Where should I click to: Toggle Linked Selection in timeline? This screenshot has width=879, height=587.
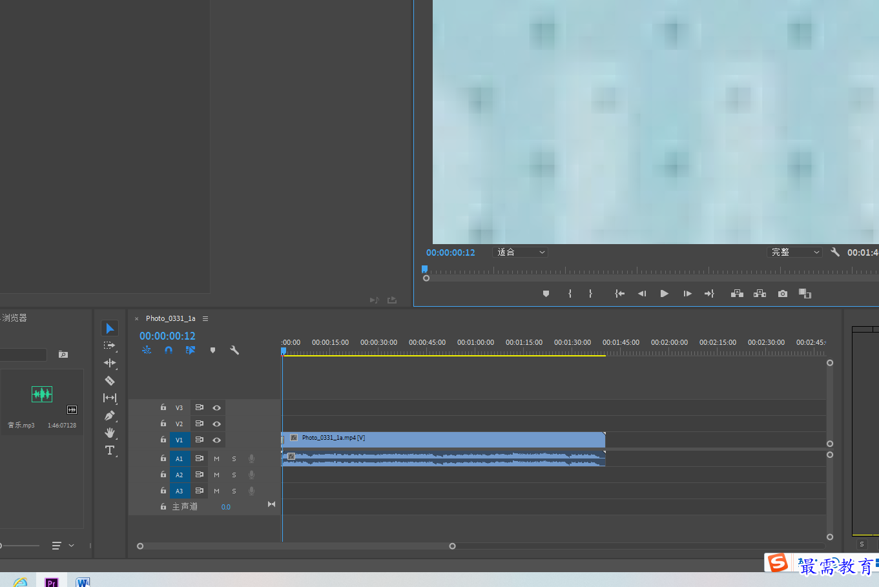click(191, 350)
